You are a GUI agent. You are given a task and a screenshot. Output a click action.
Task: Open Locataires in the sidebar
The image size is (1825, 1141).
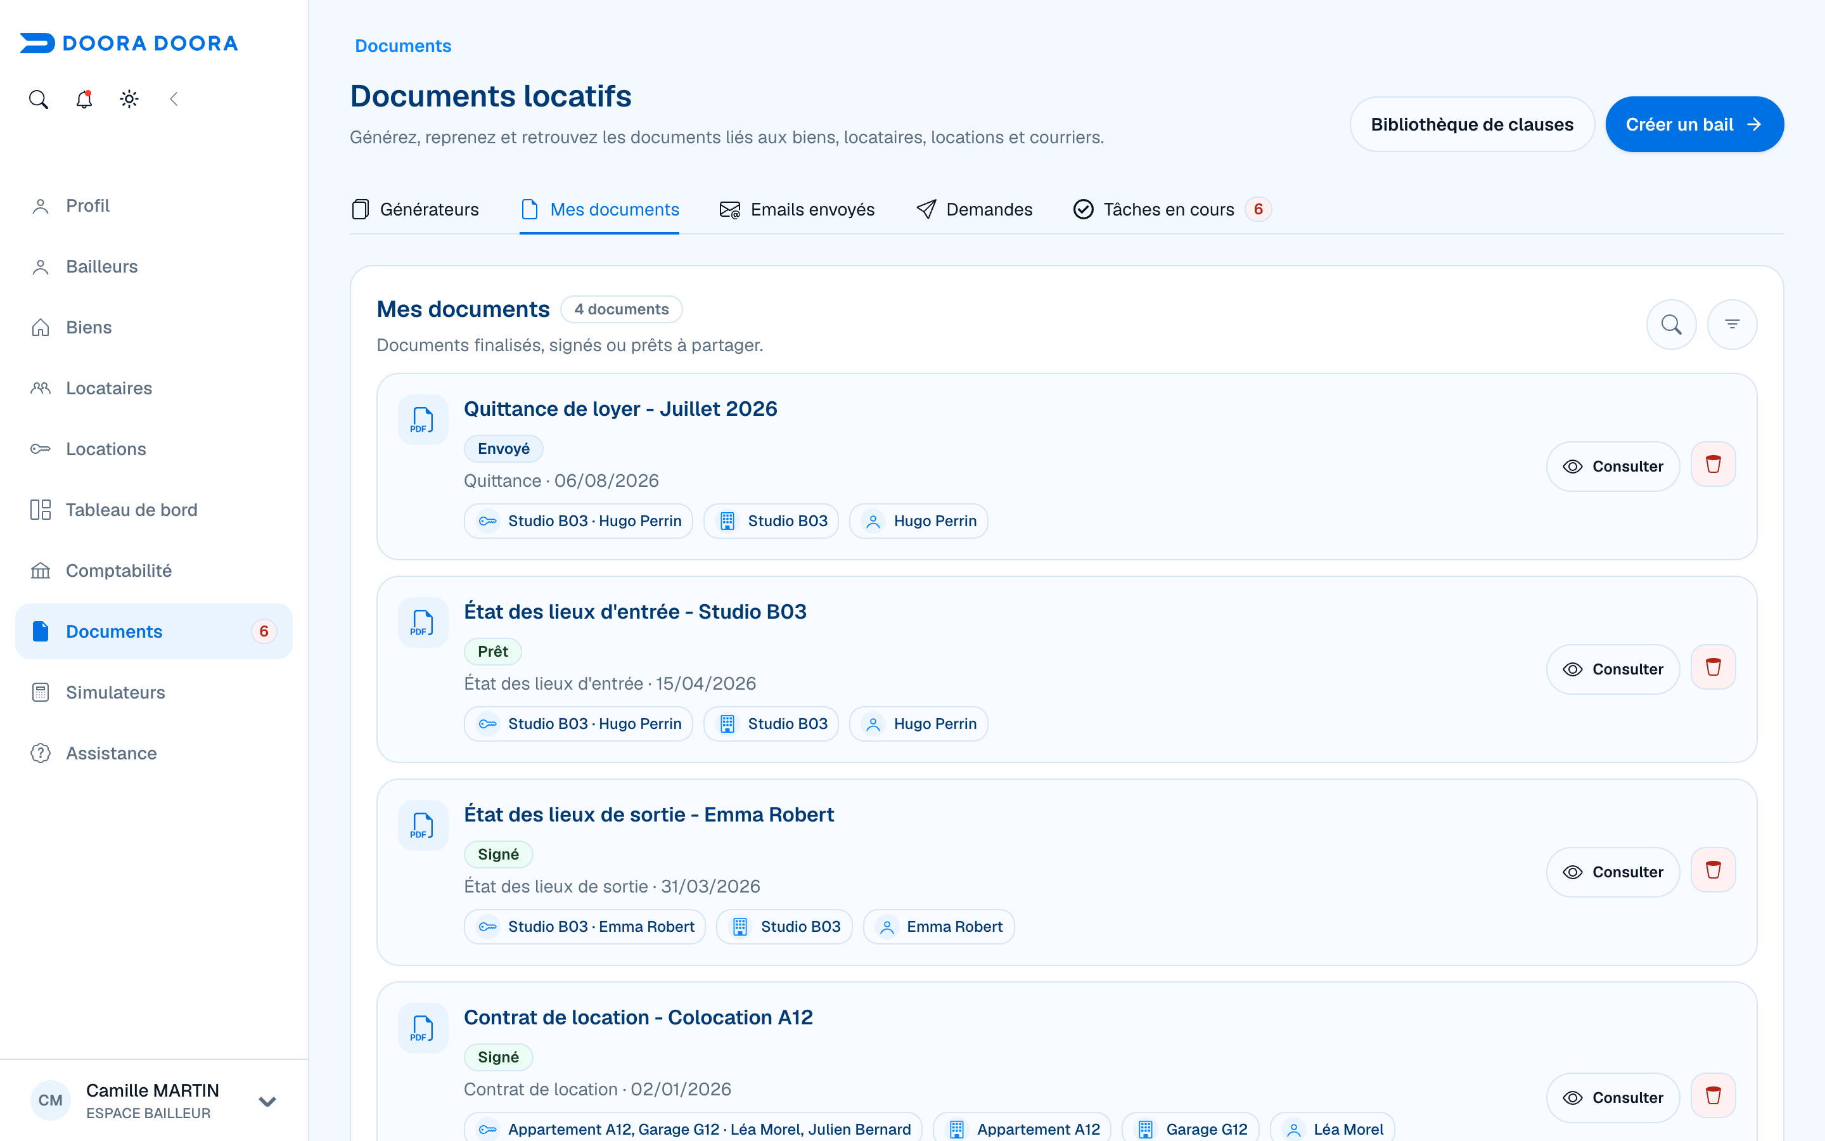click(x=154, y=388)
